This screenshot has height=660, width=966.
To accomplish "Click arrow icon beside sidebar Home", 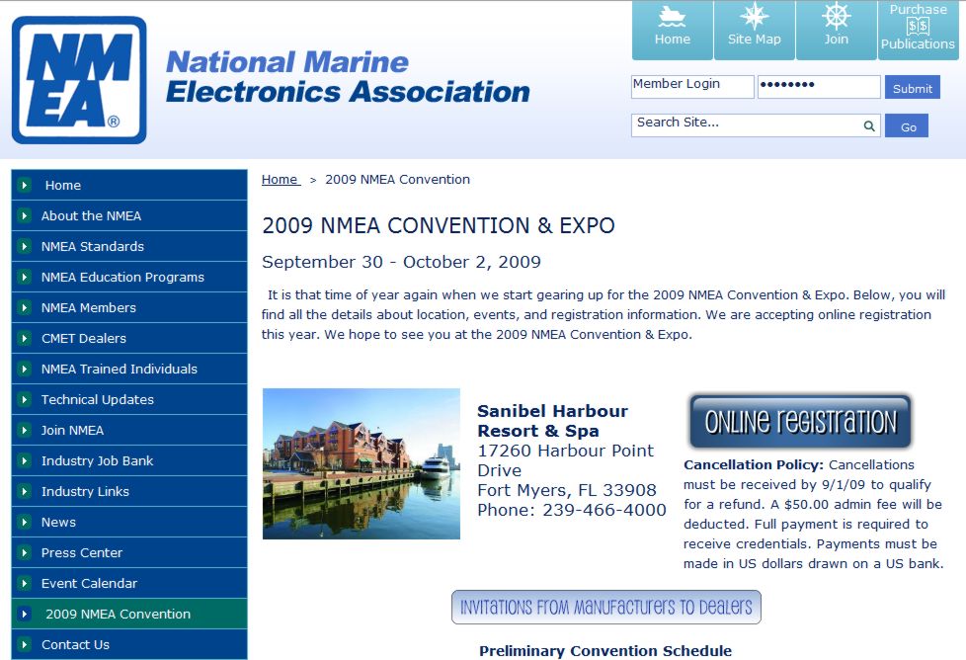I will (25, 185).
